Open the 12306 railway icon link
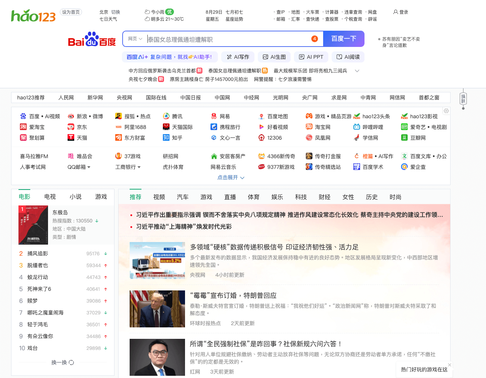This screenshot has height=378, width=486. pyautogui.click(x=261, y=138)
